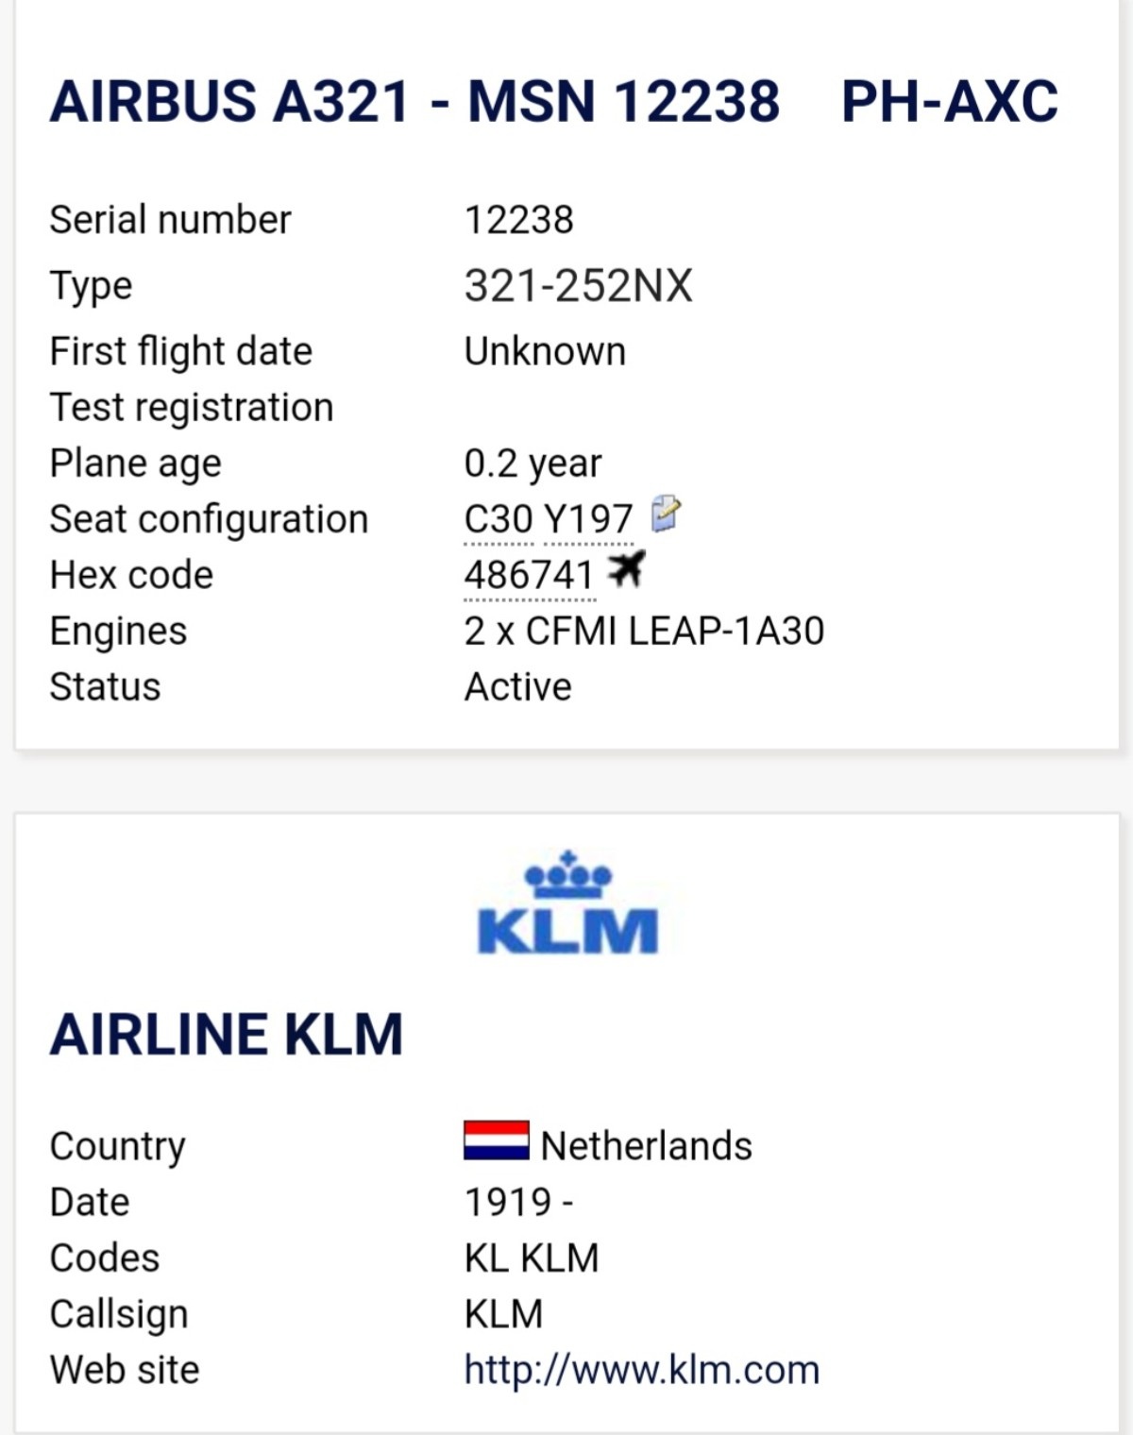This screenshot has height=1435, width=1133.
Task: Click the serial number value 12238
Action: click(x=519, y=220)
